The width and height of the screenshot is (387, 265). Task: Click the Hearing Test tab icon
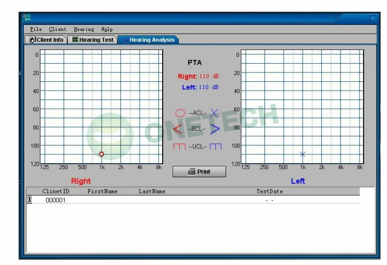point(75,40)
